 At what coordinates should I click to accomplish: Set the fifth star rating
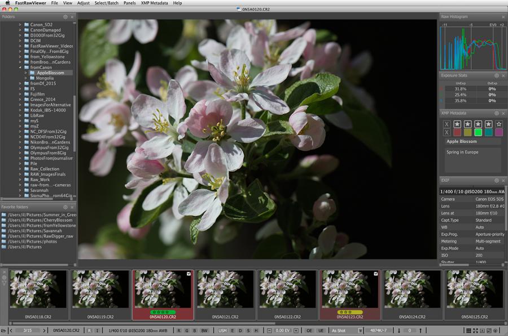point(498,124)
